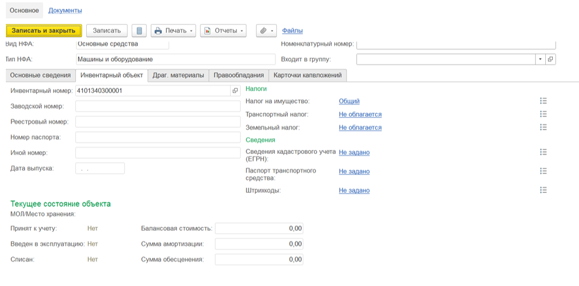Focus the Балансовая стоимость value field
Viewport: 579px width, 286px height.
pyautogui.click(x=259, y=228)
